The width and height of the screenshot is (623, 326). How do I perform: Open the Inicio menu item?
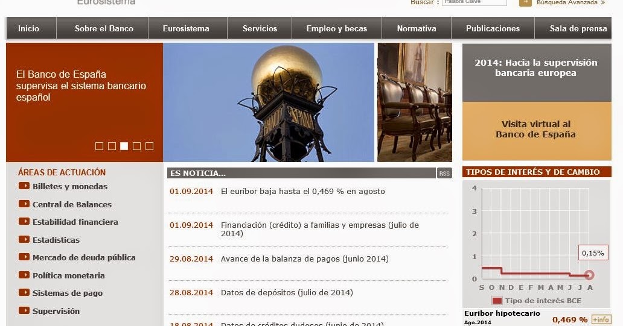pyautogui.click(x=28, y=28)
